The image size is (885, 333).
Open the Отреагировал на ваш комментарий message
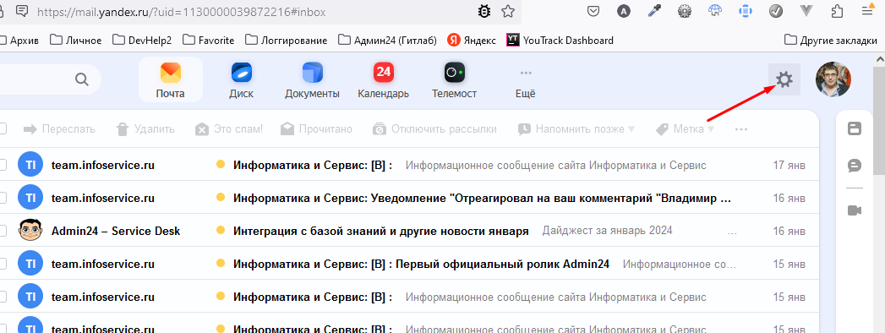(483, 198)
